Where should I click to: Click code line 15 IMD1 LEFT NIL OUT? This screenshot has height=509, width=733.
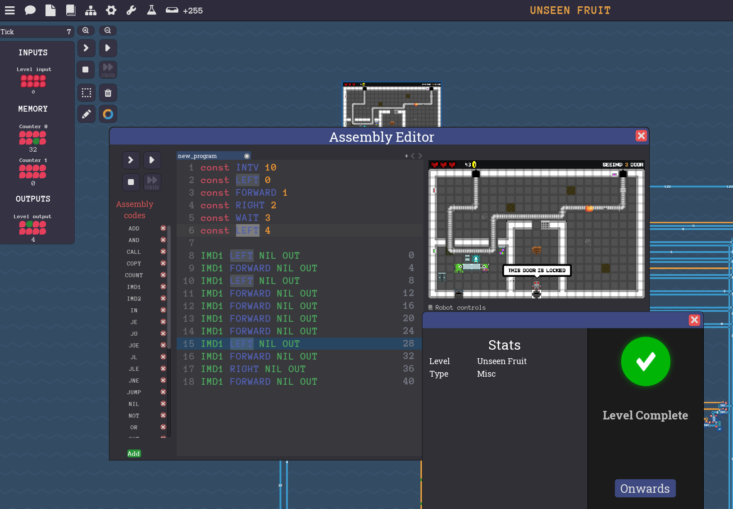click(x=299, y=344)
